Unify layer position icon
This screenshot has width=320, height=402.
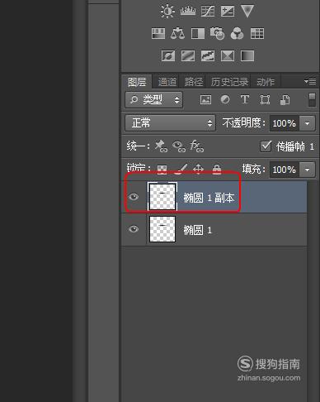click(161, 146)
